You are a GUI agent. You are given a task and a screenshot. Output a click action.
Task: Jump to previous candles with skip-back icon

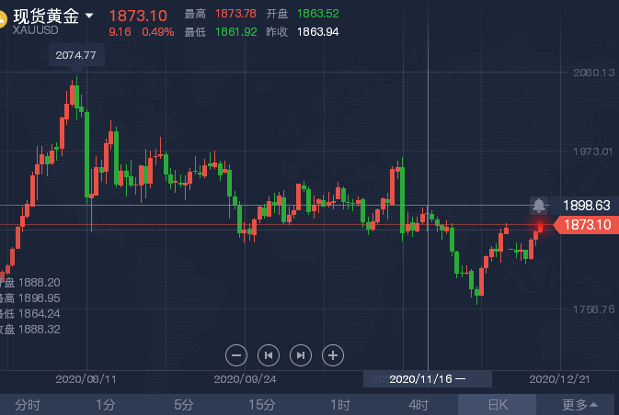point(269,354)
